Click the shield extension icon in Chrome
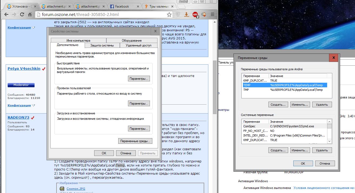 pos(178,15)
